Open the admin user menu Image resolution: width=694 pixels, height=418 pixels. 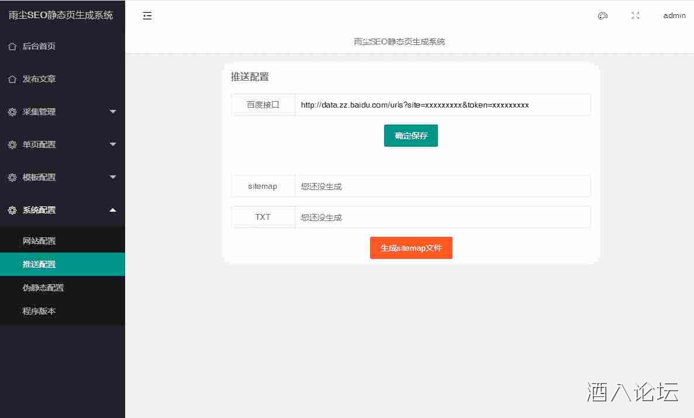[674, 16]
